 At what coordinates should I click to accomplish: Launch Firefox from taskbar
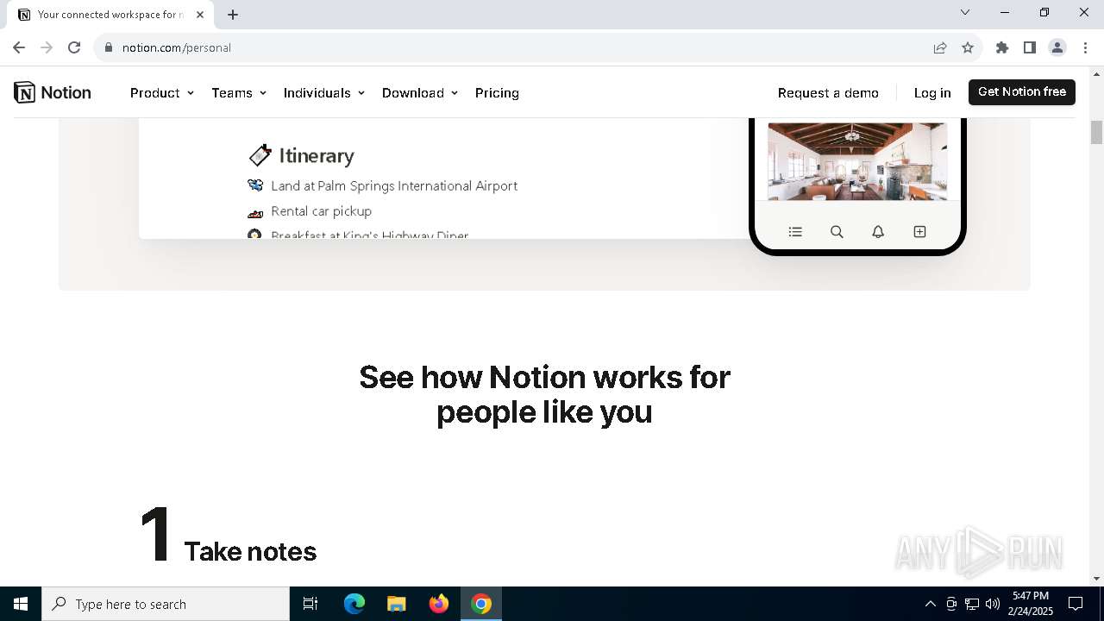tap(439, 604)
